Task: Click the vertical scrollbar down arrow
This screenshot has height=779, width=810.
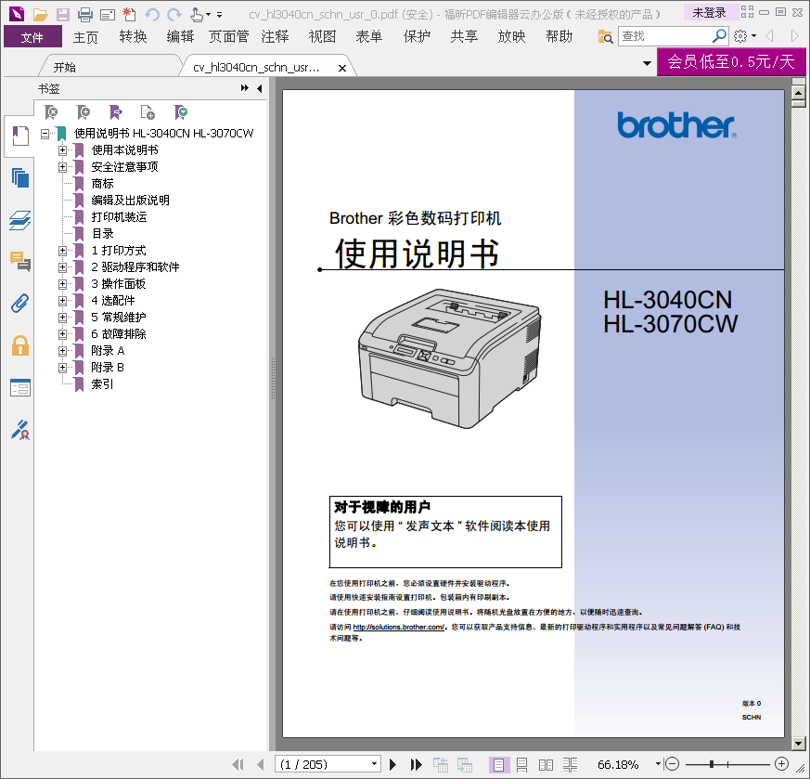Action: [799, 744]
